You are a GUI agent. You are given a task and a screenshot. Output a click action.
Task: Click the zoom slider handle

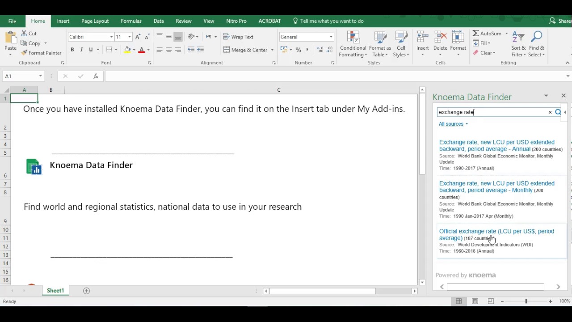coord(526,301)
